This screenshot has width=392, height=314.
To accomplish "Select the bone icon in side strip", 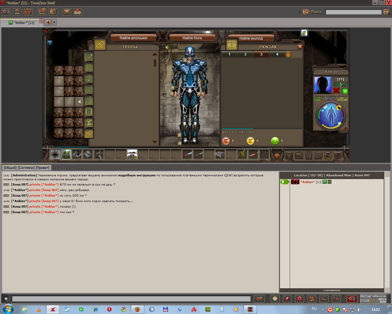I will click(x=89, y=90).
